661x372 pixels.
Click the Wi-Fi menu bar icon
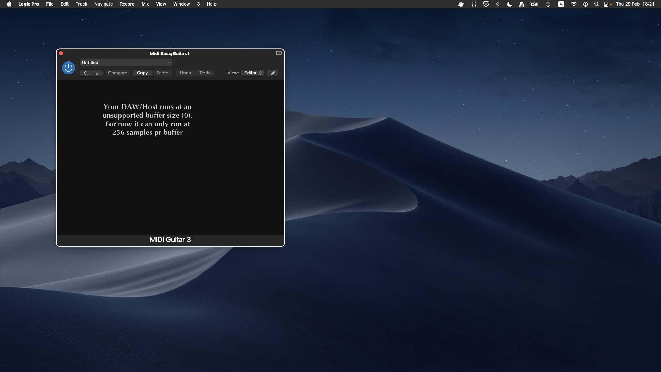574,4
